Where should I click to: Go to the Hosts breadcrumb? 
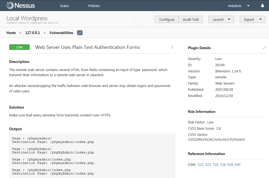coord(11,33)
